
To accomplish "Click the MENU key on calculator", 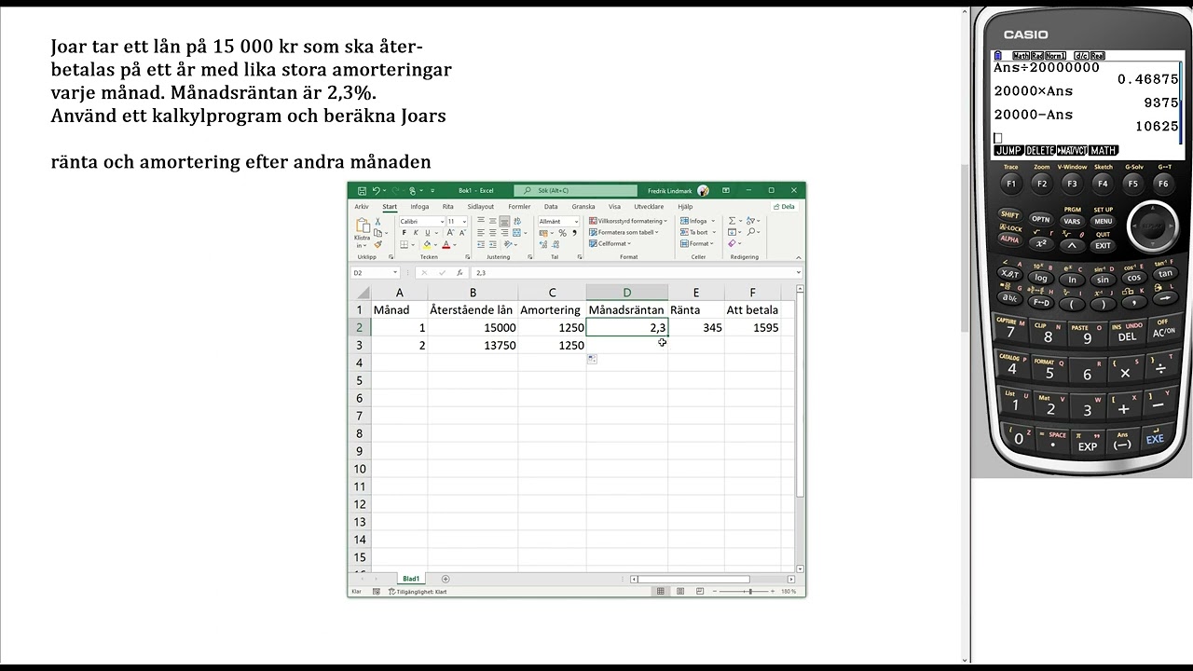I will point(1103,221).
